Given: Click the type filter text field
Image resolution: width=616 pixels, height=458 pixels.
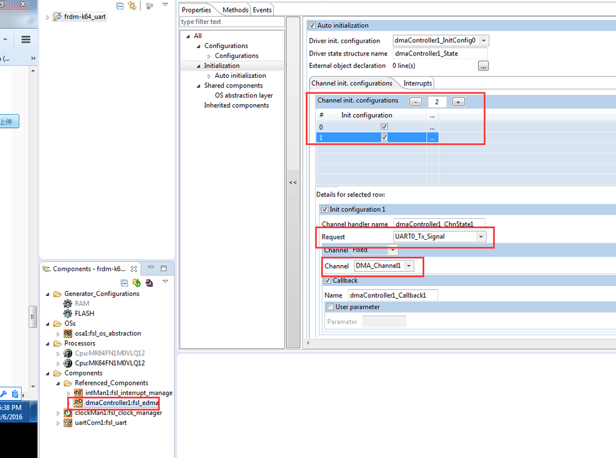Looking at the screenshot, I should pyautogui.click(x=232, y=22).
